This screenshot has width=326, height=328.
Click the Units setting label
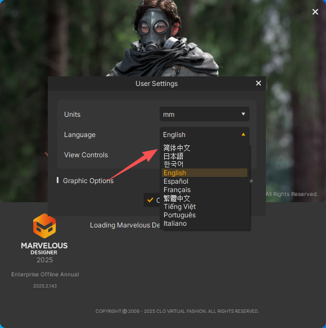pyautogui.click(x=73, y=115)
